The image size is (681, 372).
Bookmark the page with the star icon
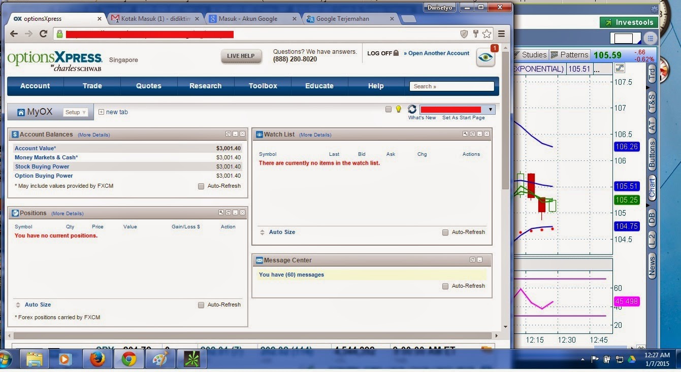[487, 34]
